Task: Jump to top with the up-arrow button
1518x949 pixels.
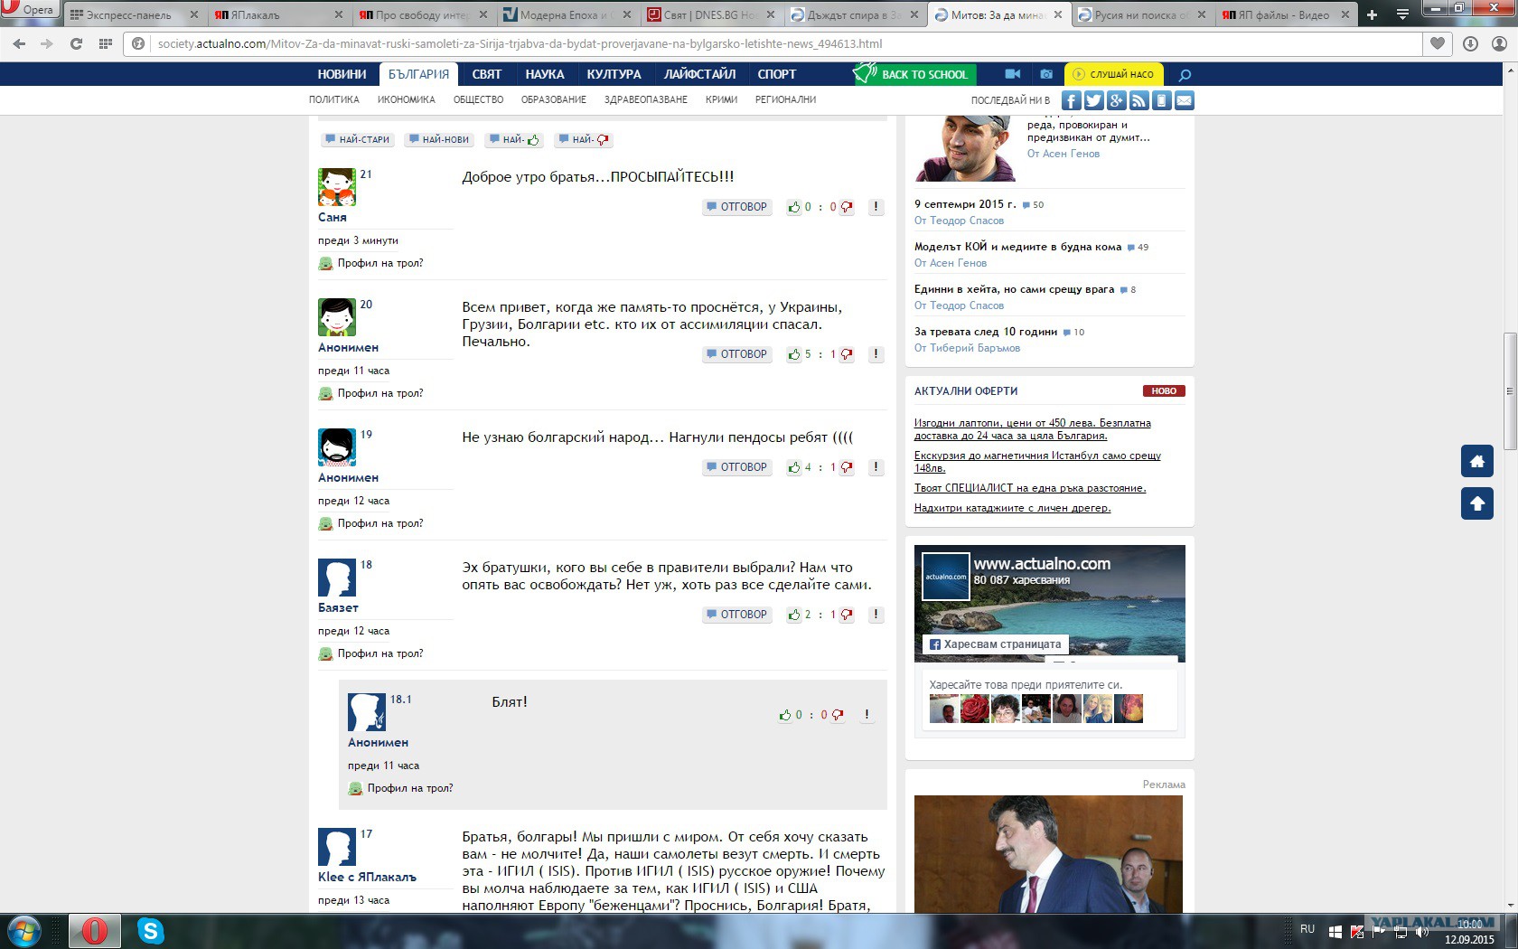Action: [1477, 503]
